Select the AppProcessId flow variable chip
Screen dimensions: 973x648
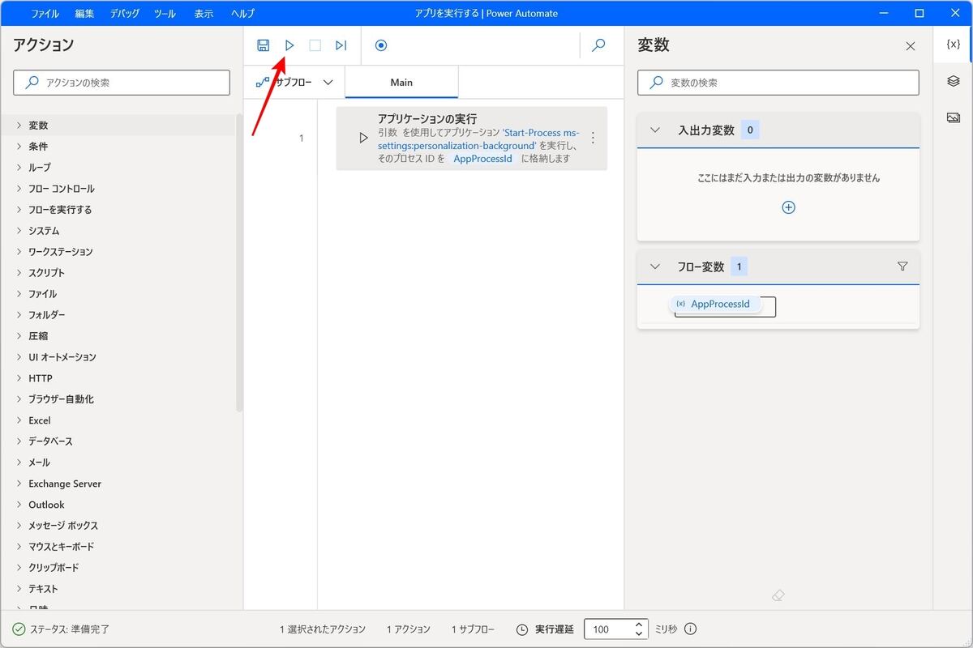click(x=716, y=305)
